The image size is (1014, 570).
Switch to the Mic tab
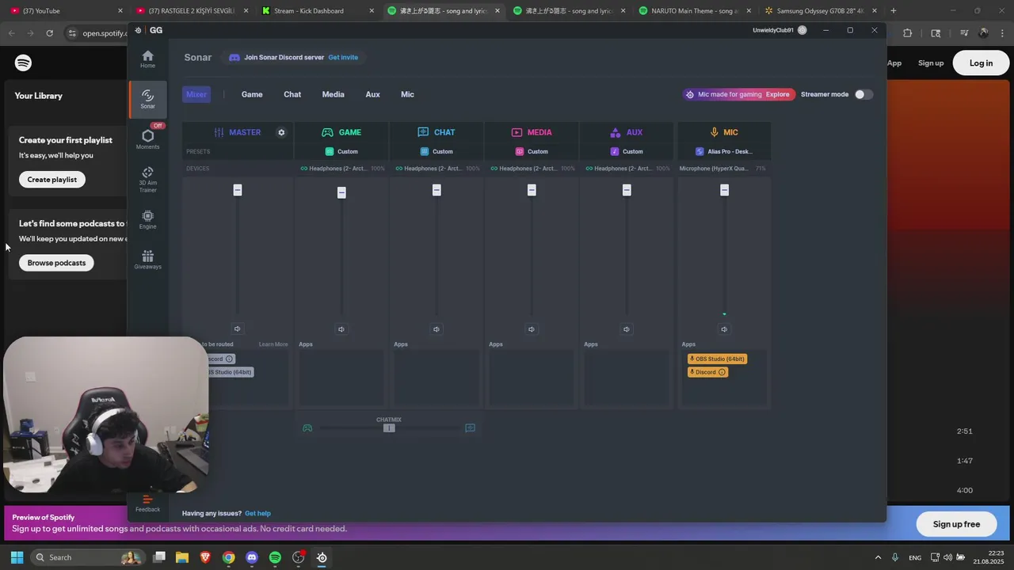point(407,94)
